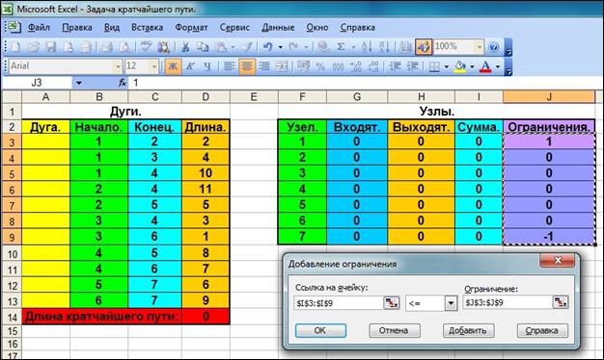Image resolution: width=604 pixels, height=360 pixels.
Task: Open Print Preview from the toolbar
Action: (x=124, y=47)
